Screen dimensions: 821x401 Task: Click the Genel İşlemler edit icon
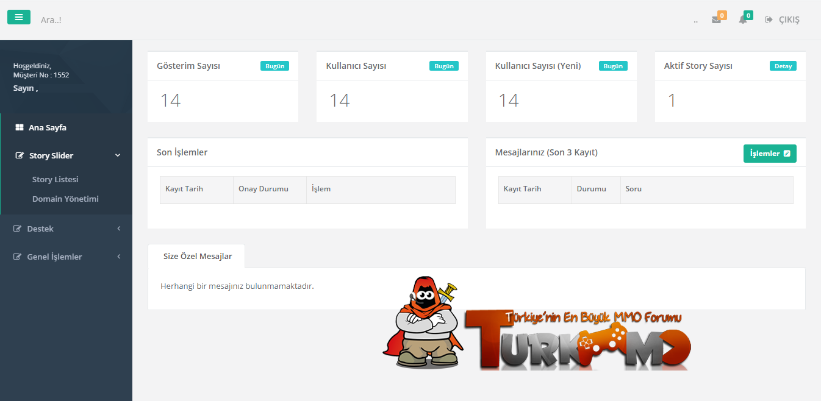coord(18,257)
